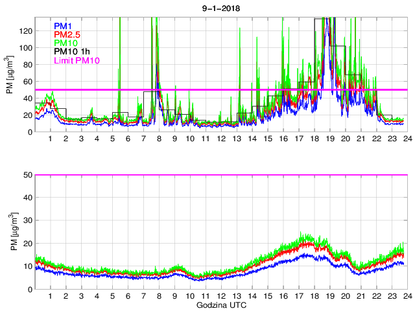Click the 50 tick on lower y-axis
Image resolution: width=415 pixels, height=311 pixels.
pos(27,175)
